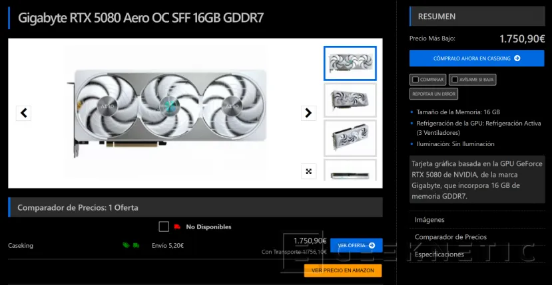Click the green price tag icon for Caseking
Screen dimensions: 552x285
click(126, 245)
